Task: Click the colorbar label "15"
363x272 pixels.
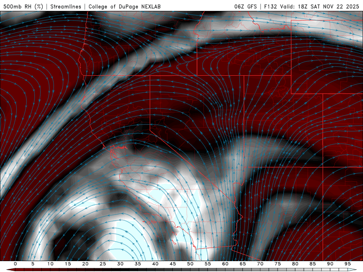Action: (68, 264)
